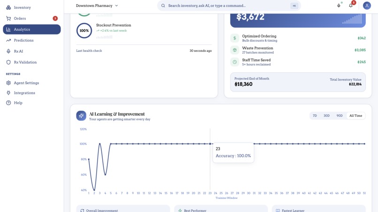The image size is (378, 212).
Task: Select the 90D time range
Action: [x=340, y=116]
